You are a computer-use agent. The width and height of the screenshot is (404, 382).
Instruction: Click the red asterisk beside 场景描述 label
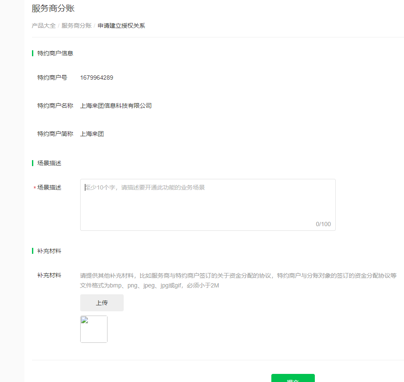click(x=35, y=187)
